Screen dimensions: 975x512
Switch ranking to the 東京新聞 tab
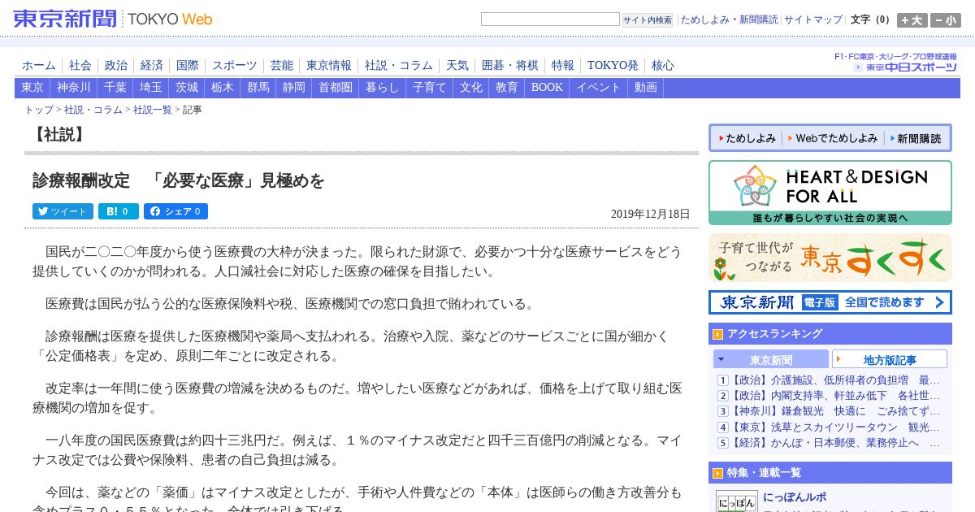[x=771, y=359]
